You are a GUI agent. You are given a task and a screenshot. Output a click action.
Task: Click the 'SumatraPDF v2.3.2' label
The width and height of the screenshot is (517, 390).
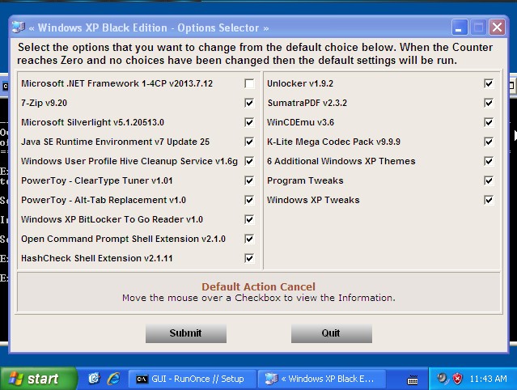coord(307,103)
